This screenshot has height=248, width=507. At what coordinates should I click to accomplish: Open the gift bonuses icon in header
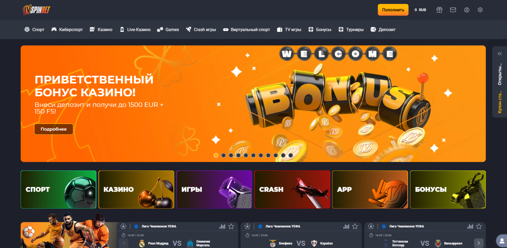point(439,10)
